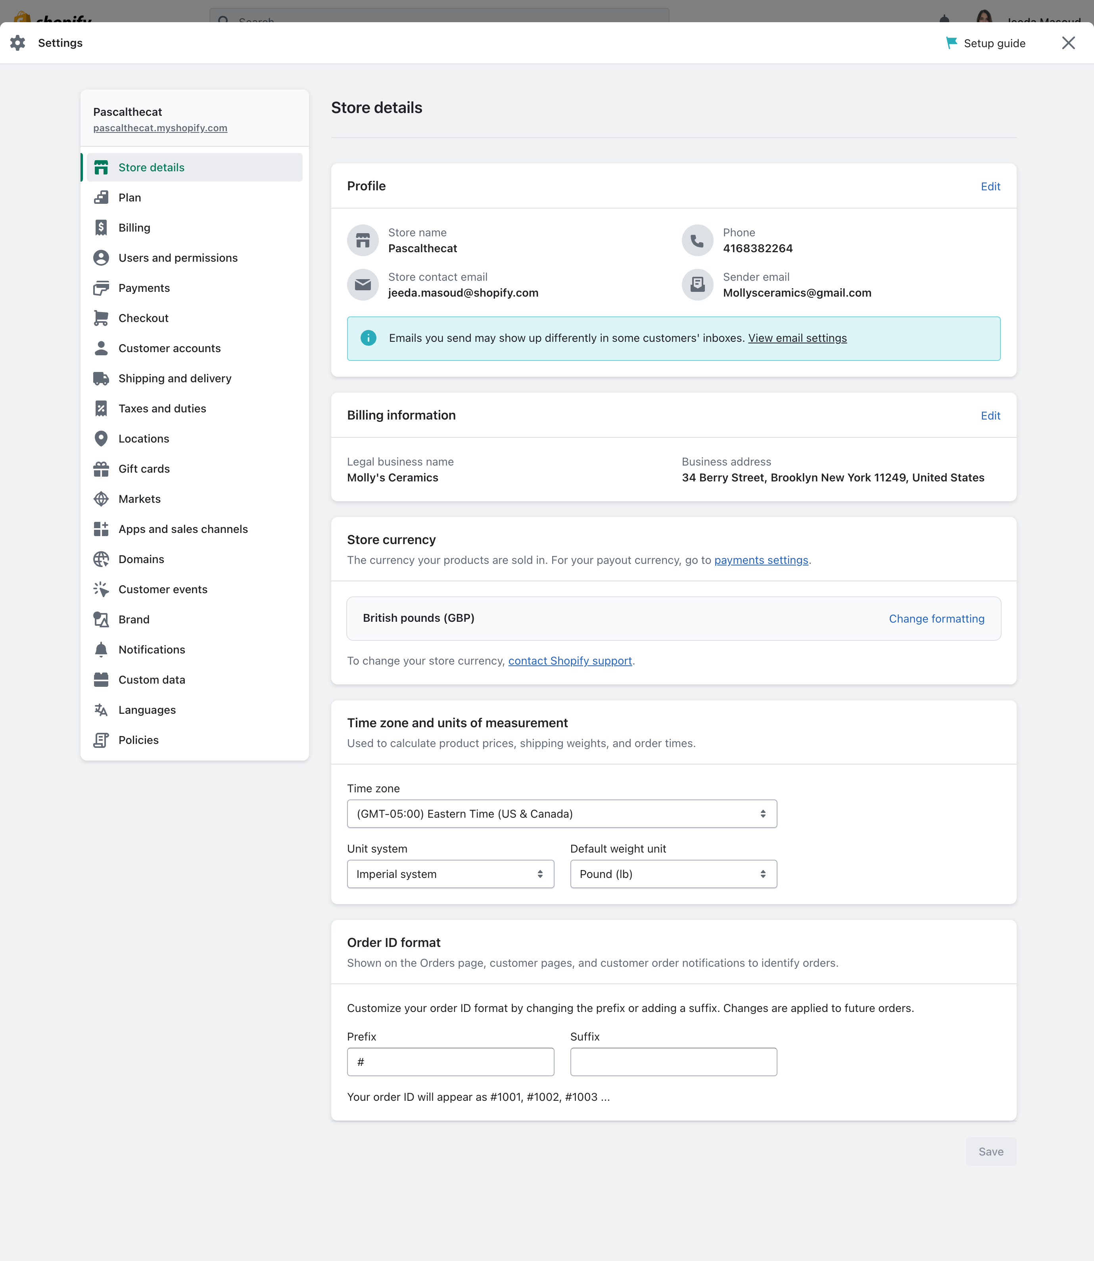Click the Taxes and duties percent icon
Image resolution: width=1094 pixels, height=1261 pixels.
[101, 408]
